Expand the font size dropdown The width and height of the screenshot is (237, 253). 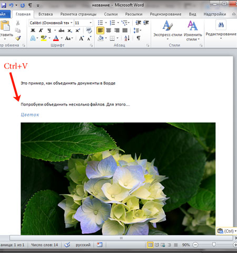pos(91,23)
